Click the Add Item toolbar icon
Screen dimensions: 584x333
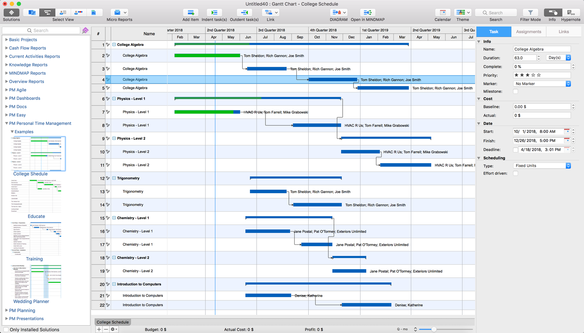190,13
